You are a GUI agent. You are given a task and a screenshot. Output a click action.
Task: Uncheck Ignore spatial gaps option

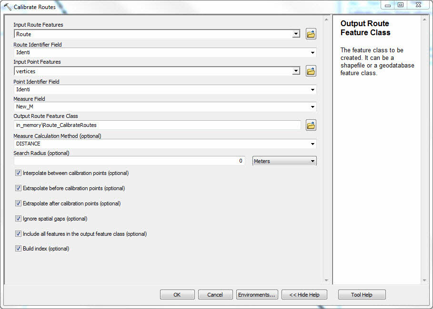click(18, 219)
